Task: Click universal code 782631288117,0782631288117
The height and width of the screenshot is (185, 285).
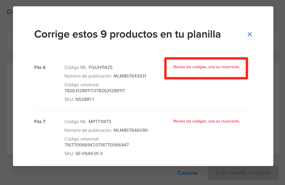Action: (95, 91)
